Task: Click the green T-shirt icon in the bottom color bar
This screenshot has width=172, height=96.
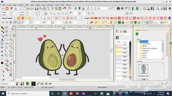Action: click(27, 84)
